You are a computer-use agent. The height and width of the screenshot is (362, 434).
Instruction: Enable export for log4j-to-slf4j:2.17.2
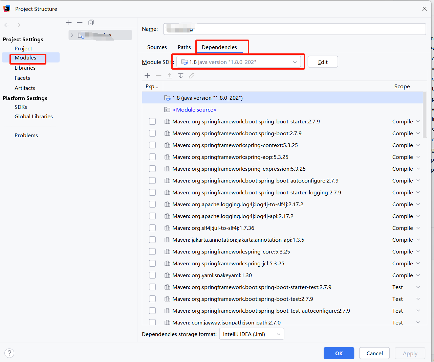click(x=152, y=204)
